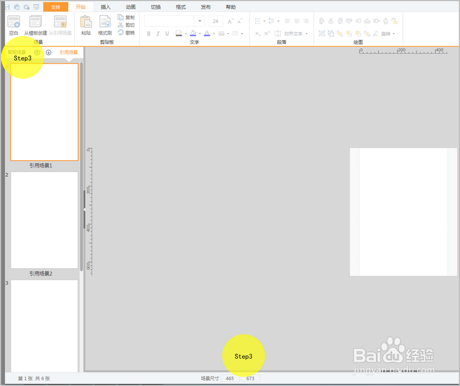Open the 帮助 help tab
Image resolution: width=460 pixels, height=386 pixels.
[x=231, y=7]
